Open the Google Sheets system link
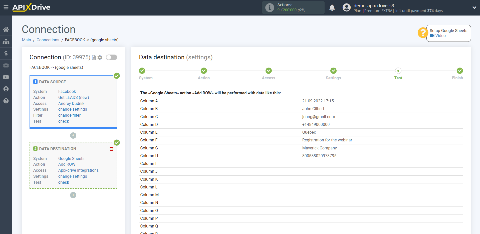 click(71, 159)
